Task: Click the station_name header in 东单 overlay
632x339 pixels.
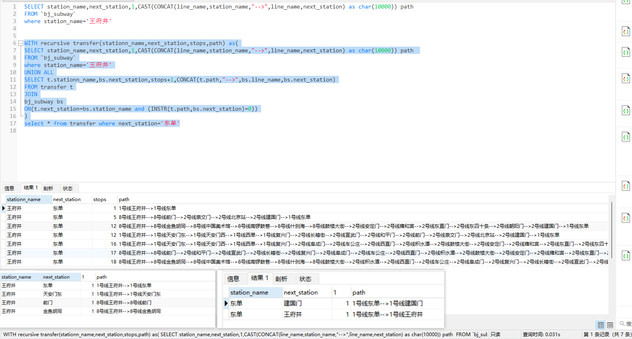Action: tap(255, 292)
